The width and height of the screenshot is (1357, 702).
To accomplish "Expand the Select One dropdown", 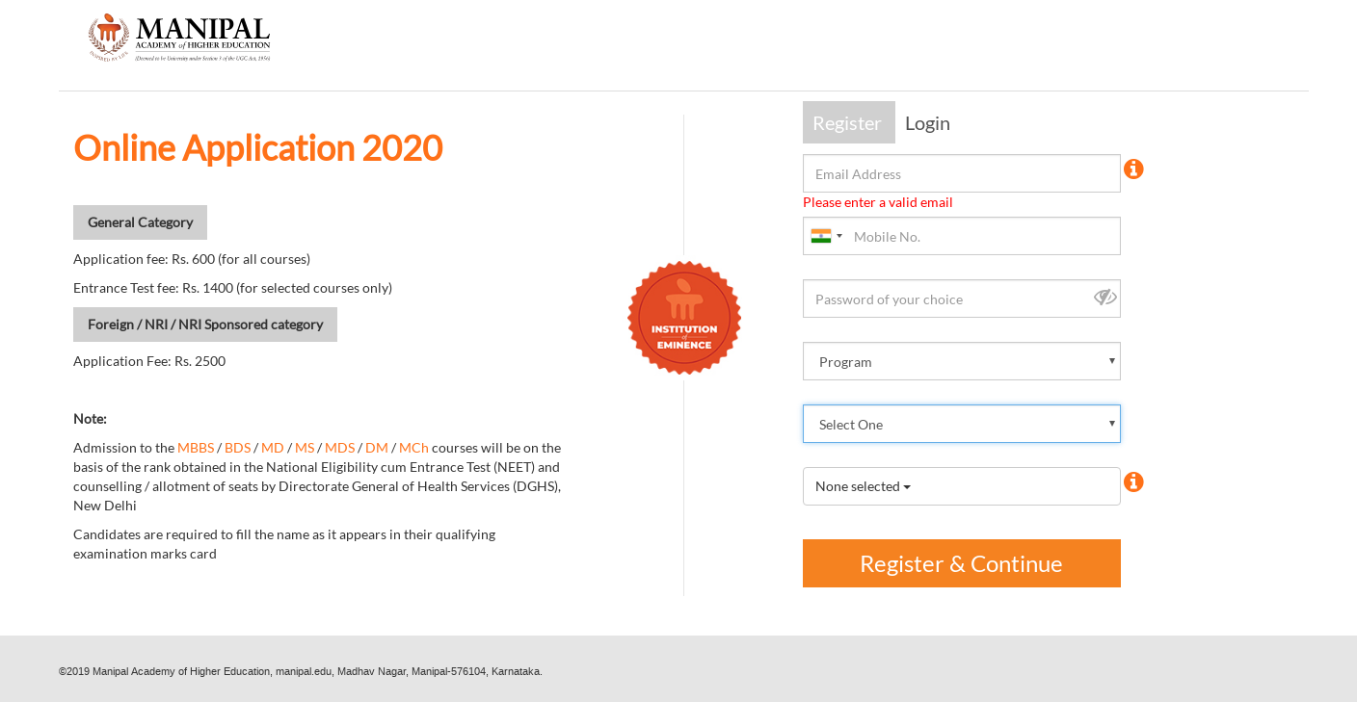I will pyautogui.click(x=961, y=424).
